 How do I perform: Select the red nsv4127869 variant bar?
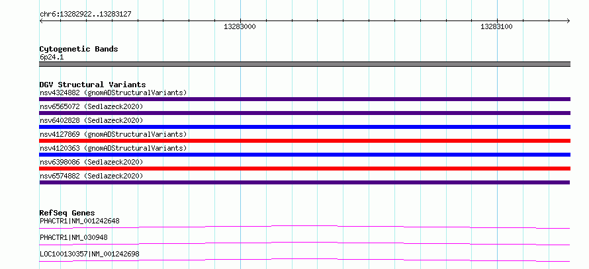click(304, 141)
